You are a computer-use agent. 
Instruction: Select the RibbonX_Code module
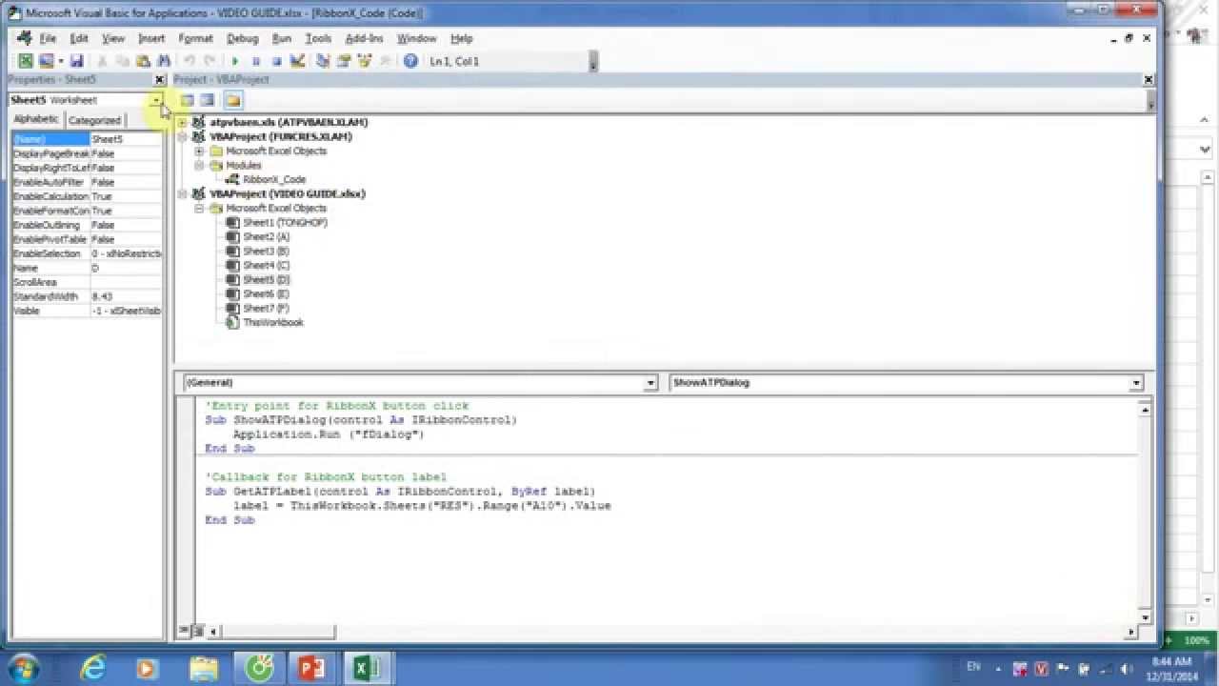[273, 179]
